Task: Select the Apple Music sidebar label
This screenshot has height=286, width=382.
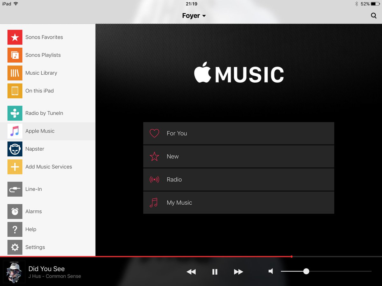Action: (40, 131)
